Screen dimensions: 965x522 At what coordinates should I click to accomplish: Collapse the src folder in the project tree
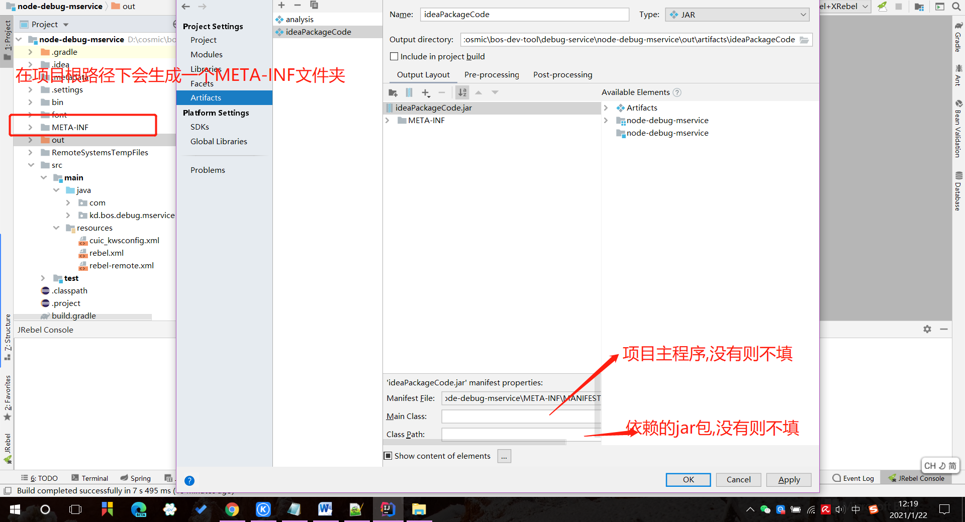coord(31,165)
